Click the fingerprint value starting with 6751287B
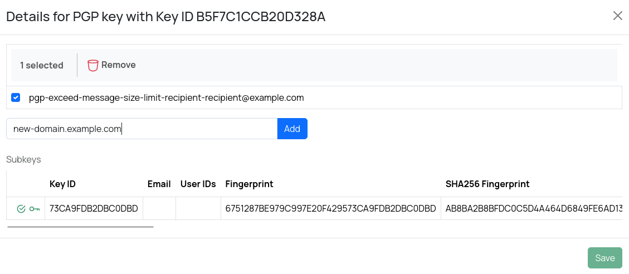 [330, 209]
